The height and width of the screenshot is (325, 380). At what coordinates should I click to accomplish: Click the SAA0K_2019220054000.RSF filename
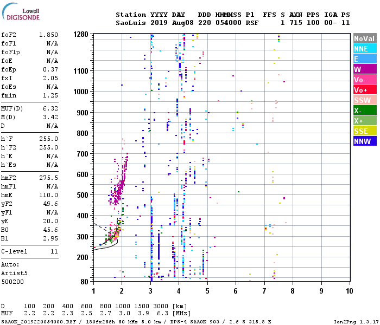point(39,322)
